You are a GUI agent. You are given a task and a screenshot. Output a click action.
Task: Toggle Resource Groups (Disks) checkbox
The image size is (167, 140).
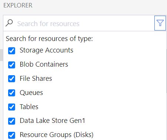pyautogui.click(x=11, y=135)
